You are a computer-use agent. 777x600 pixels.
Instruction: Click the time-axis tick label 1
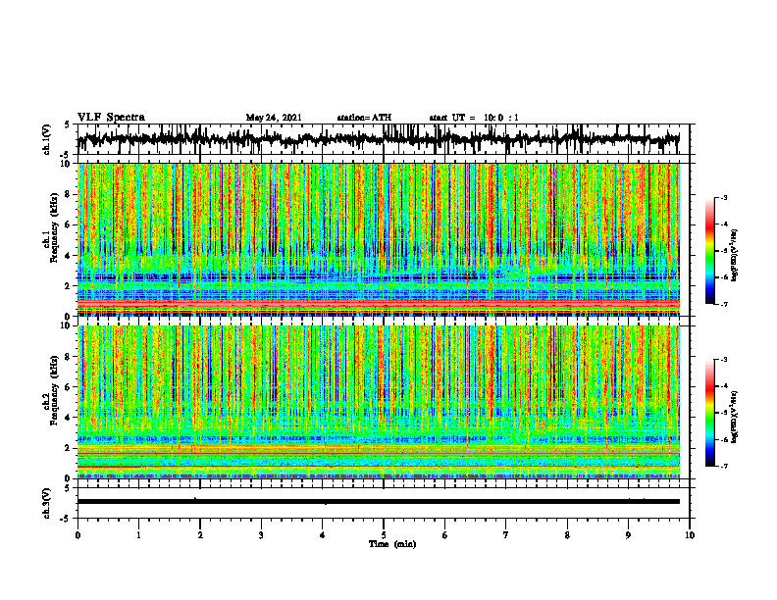pyautogui.click(x=138, y=535)
